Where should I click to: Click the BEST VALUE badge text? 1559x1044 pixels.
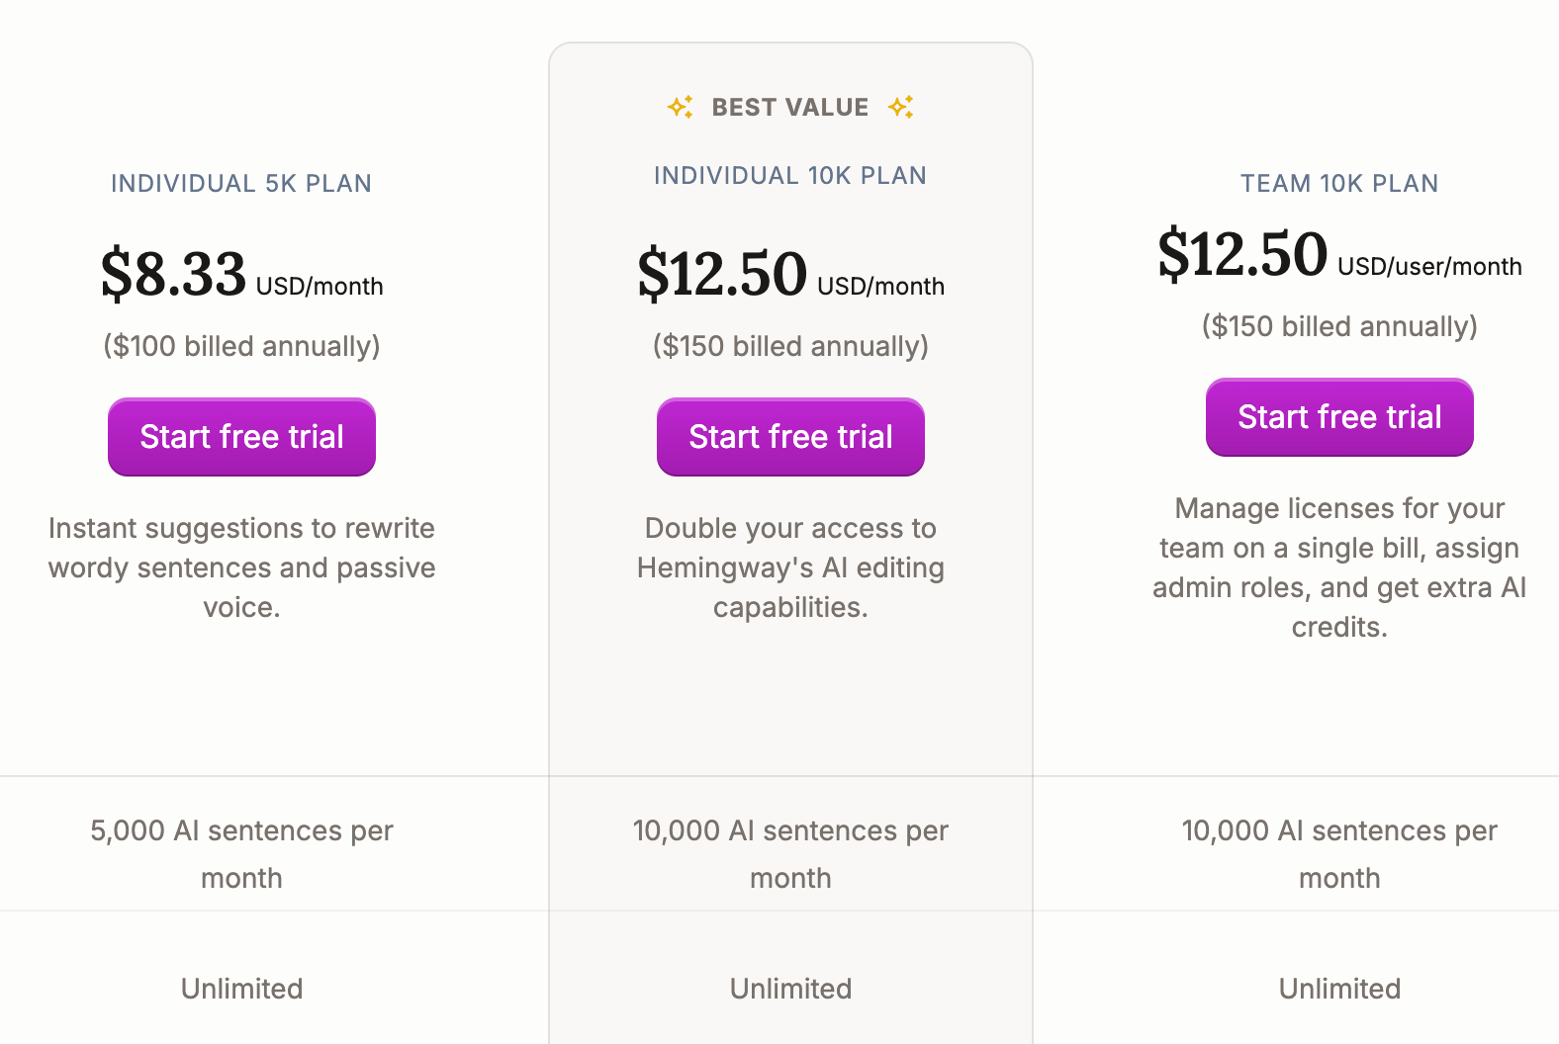[789, 107]
